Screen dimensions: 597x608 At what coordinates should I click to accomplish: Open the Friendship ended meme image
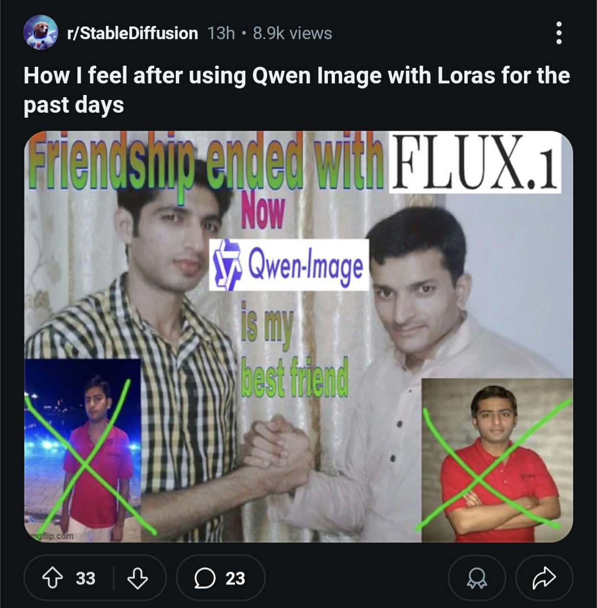click(x=298, y=337)
